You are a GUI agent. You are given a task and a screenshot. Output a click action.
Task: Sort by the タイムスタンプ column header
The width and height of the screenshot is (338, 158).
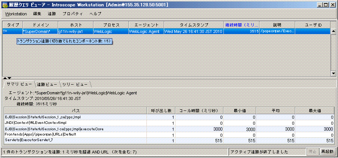click(x=194, y=25)
